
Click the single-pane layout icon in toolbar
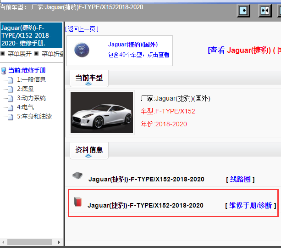point(245,10)
